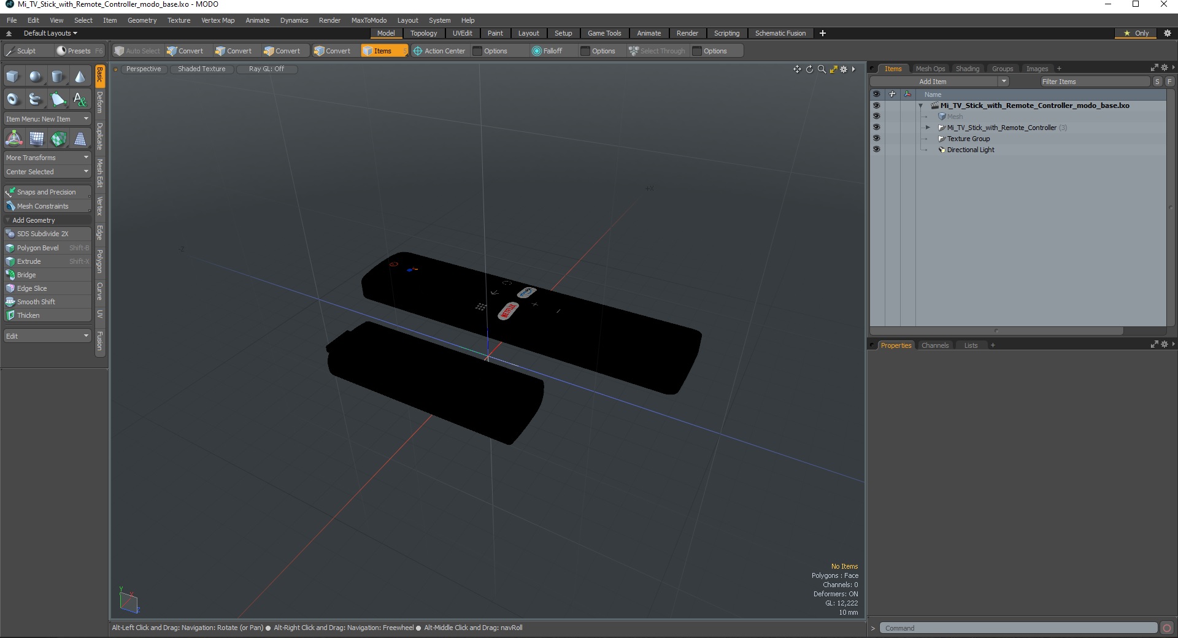Add a cylinder primitive from toolbox
1178x638 pixels.
click(x=58, y=77)
